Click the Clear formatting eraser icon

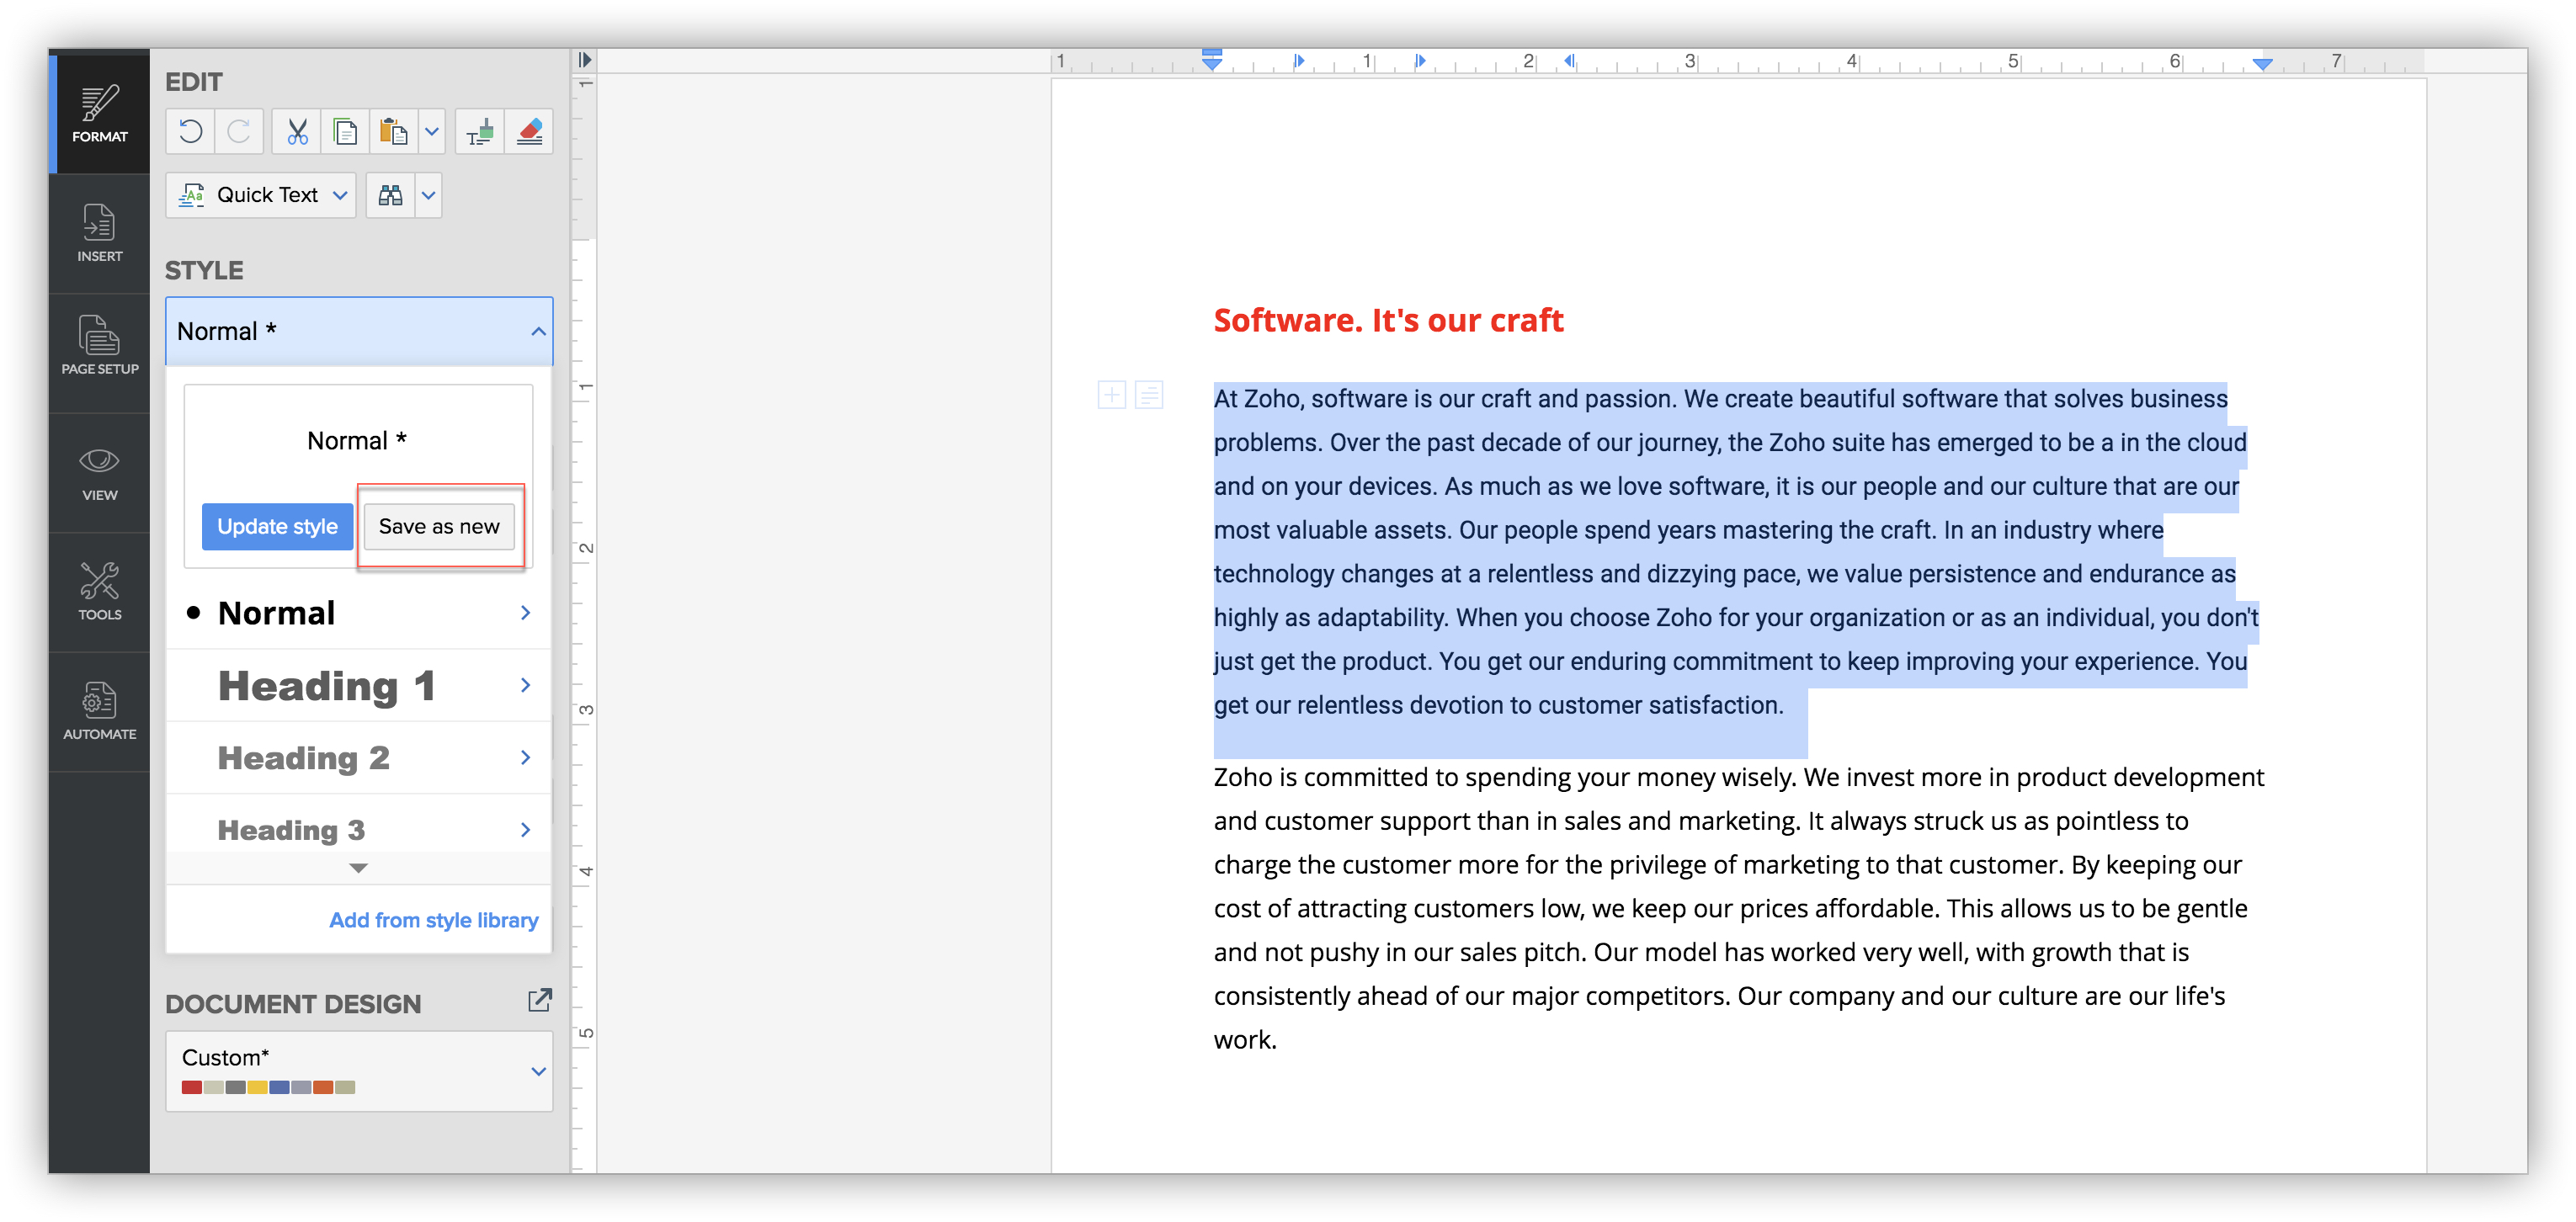pyautogui.click(x=529, y=131)
